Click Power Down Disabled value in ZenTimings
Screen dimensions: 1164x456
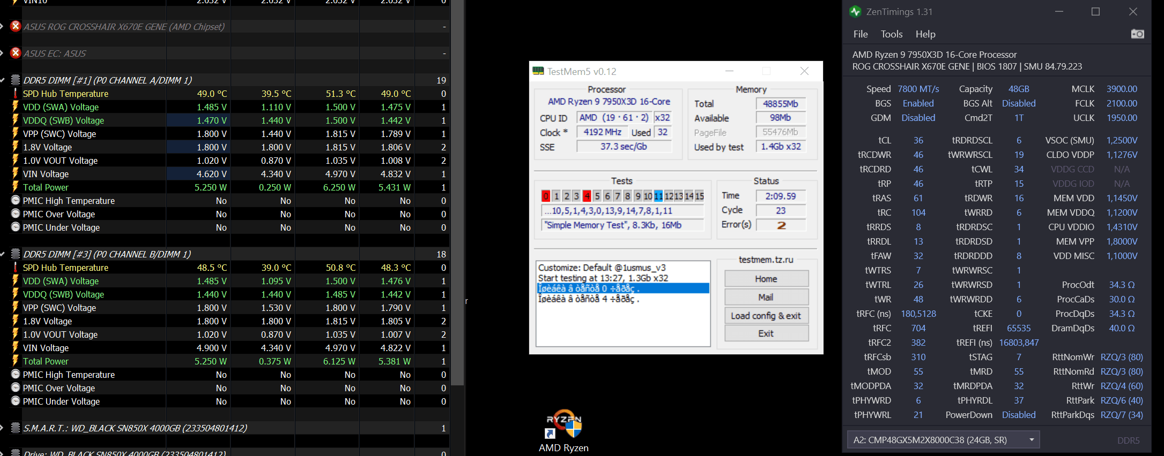[1019, 415]
